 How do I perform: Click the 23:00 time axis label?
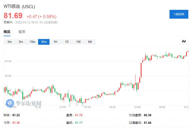(x=137, y=107)
